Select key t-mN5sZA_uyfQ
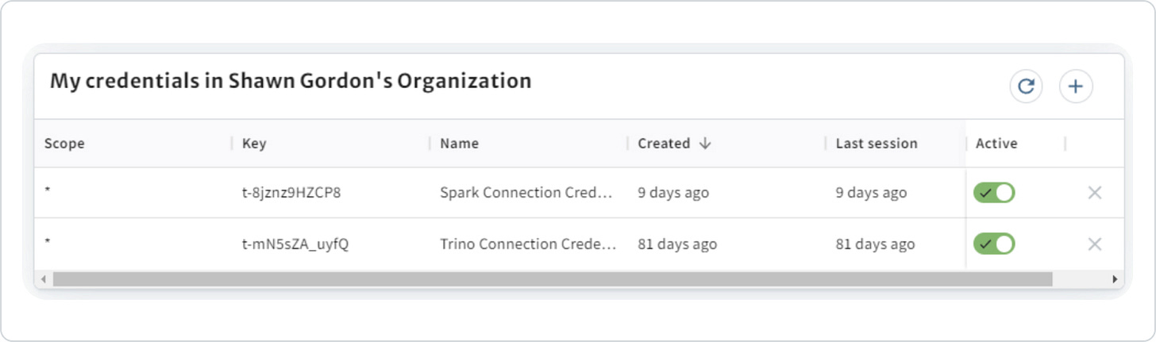This screenshot has width=1156, height=342. point(295,244)
